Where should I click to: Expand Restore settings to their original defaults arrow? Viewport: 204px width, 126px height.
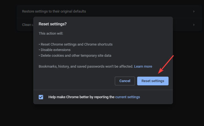pyautogui.click(x=194, y=11)
